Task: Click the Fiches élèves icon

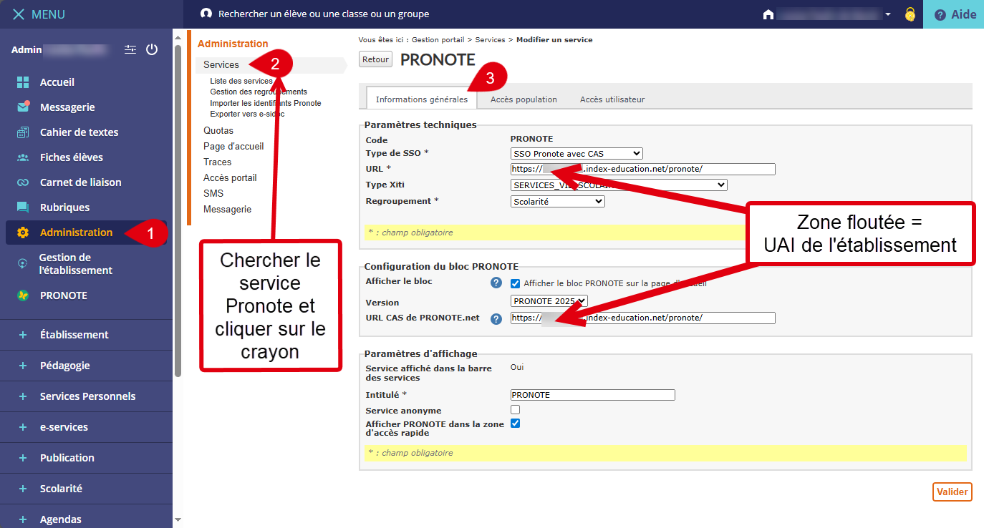Action: (x=23, y=157)
